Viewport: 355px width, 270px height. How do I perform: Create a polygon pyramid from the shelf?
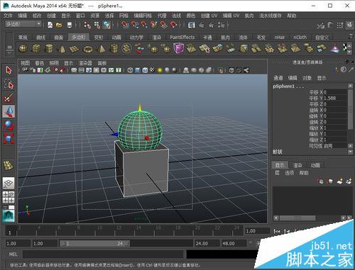click(x=102, y=49)
